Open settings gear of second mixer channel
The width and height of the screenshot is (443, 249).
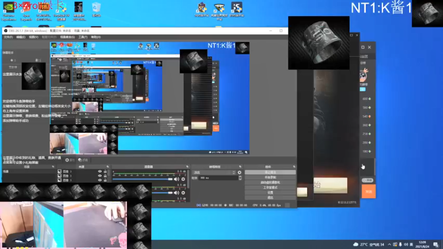point(183,193)
